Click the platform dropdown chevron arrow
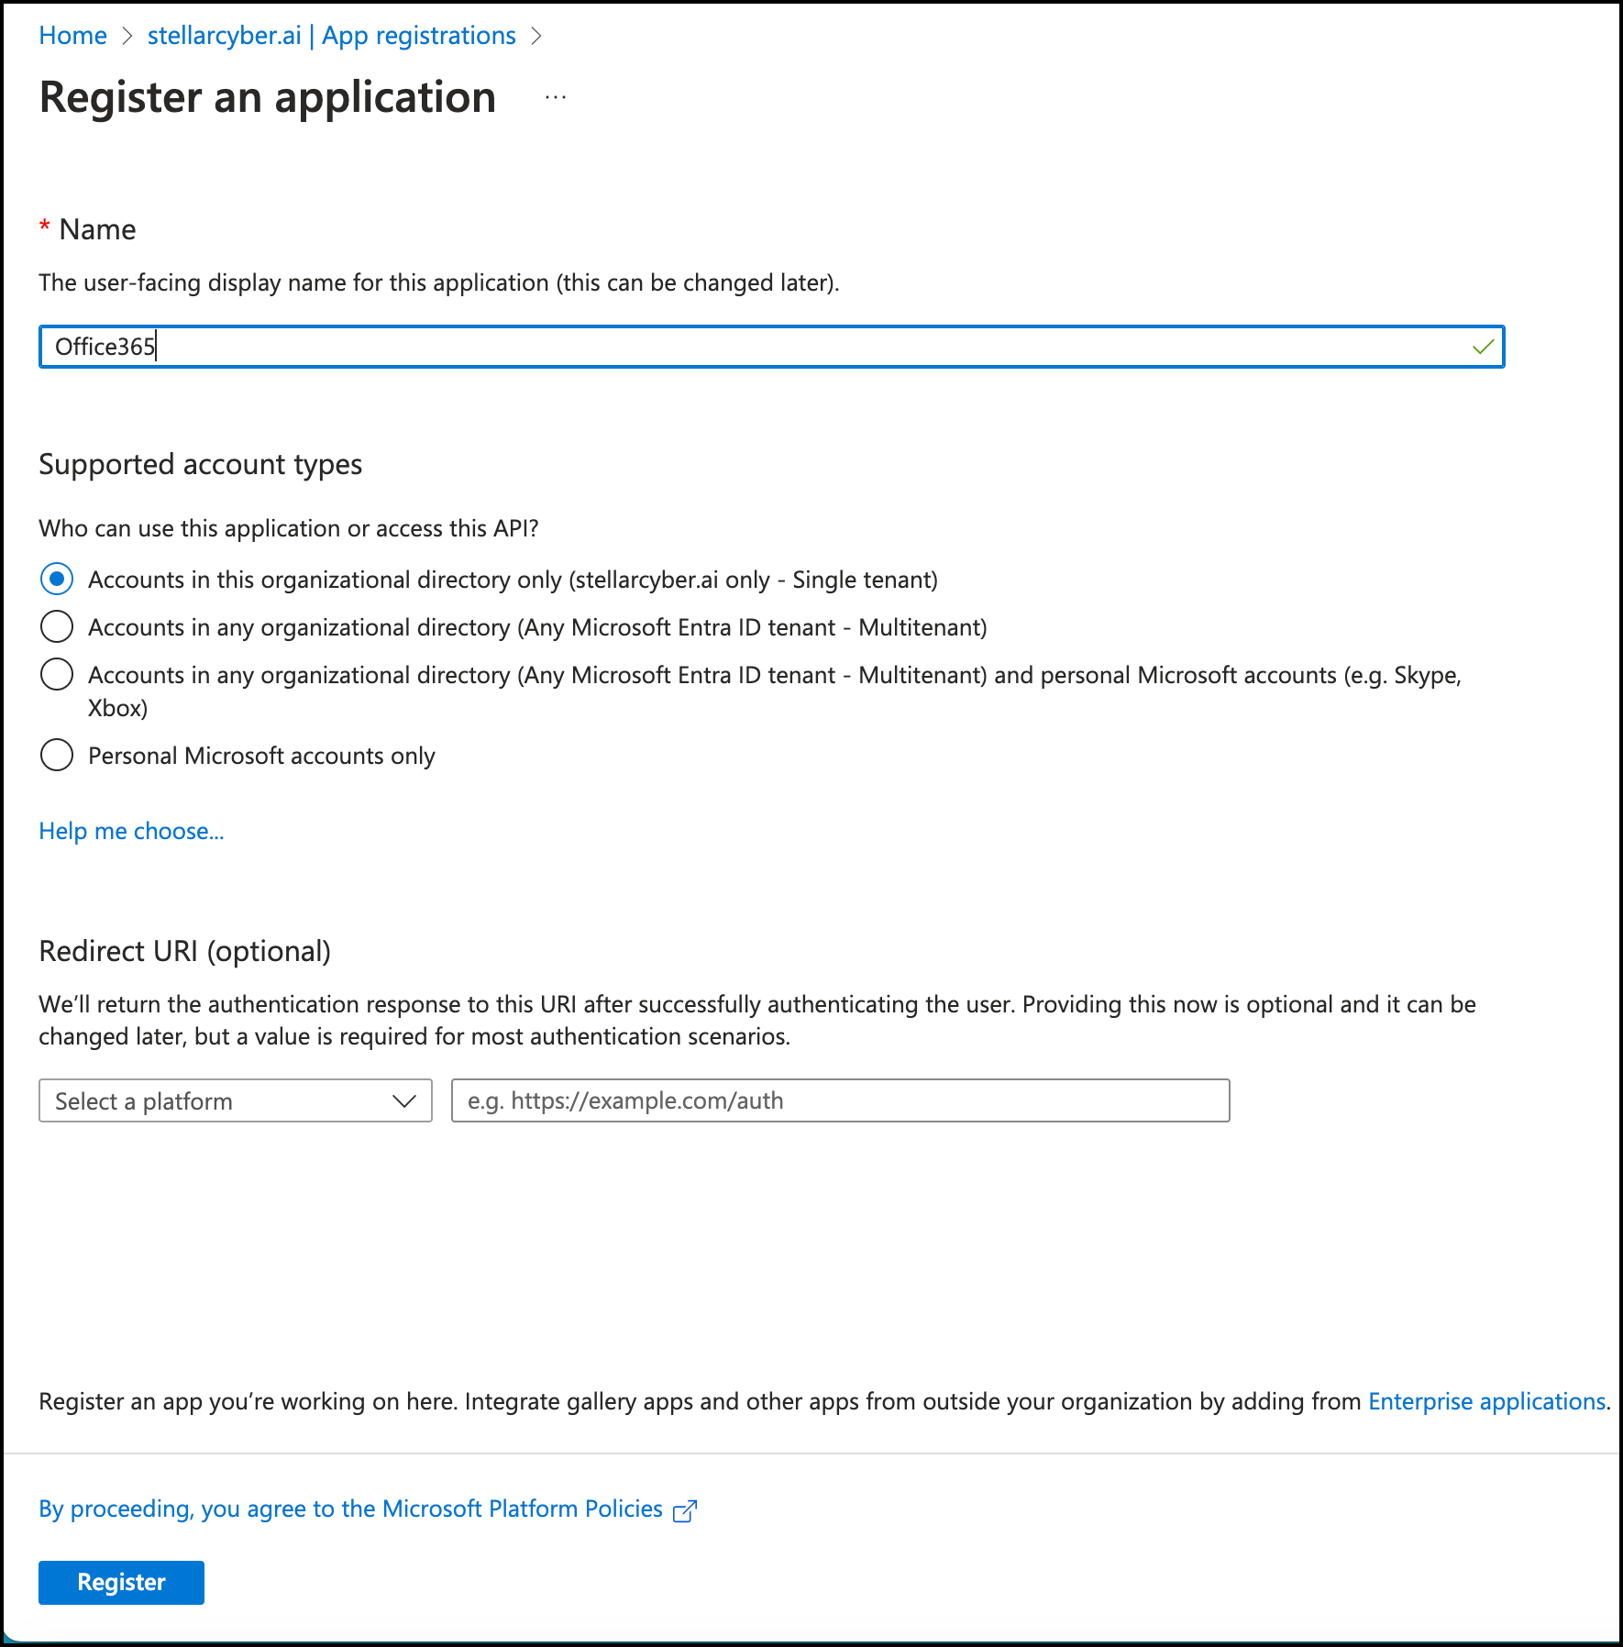1623x1647 pixels. tap(404, 1100)
